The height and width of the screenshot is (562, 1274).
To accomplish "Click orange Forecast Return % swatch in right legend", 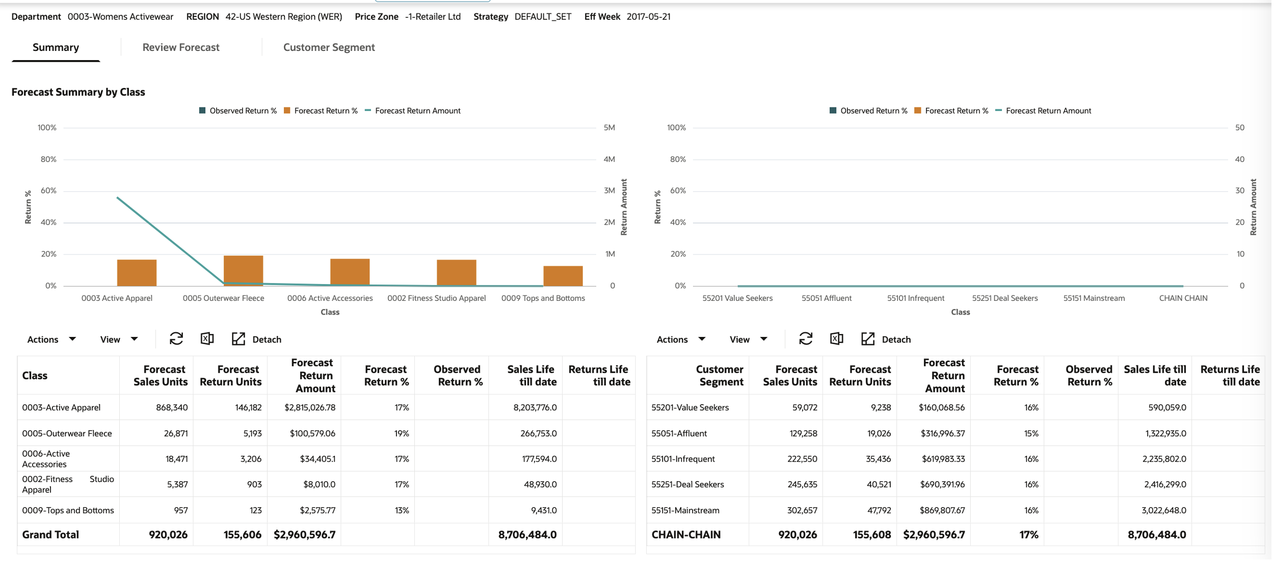I will [x=918, y=111].
